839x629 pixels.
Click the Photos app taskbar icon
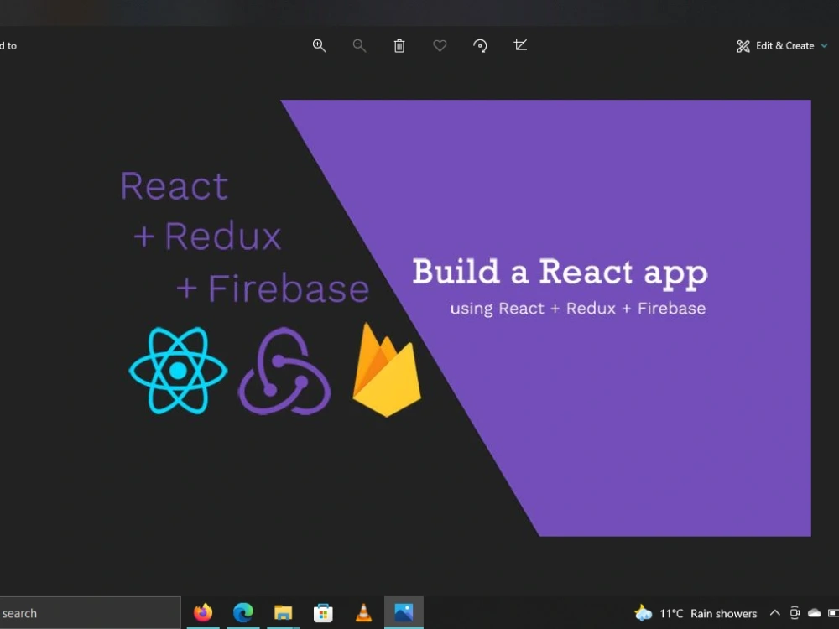(404, 613)
